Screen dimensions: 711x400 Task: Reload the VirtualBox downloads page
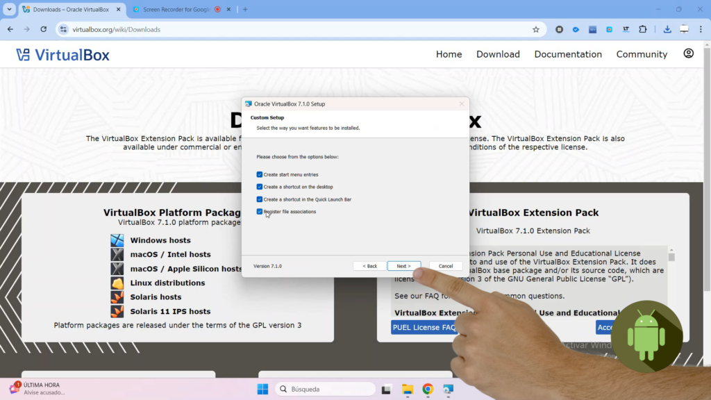point(44,29)
